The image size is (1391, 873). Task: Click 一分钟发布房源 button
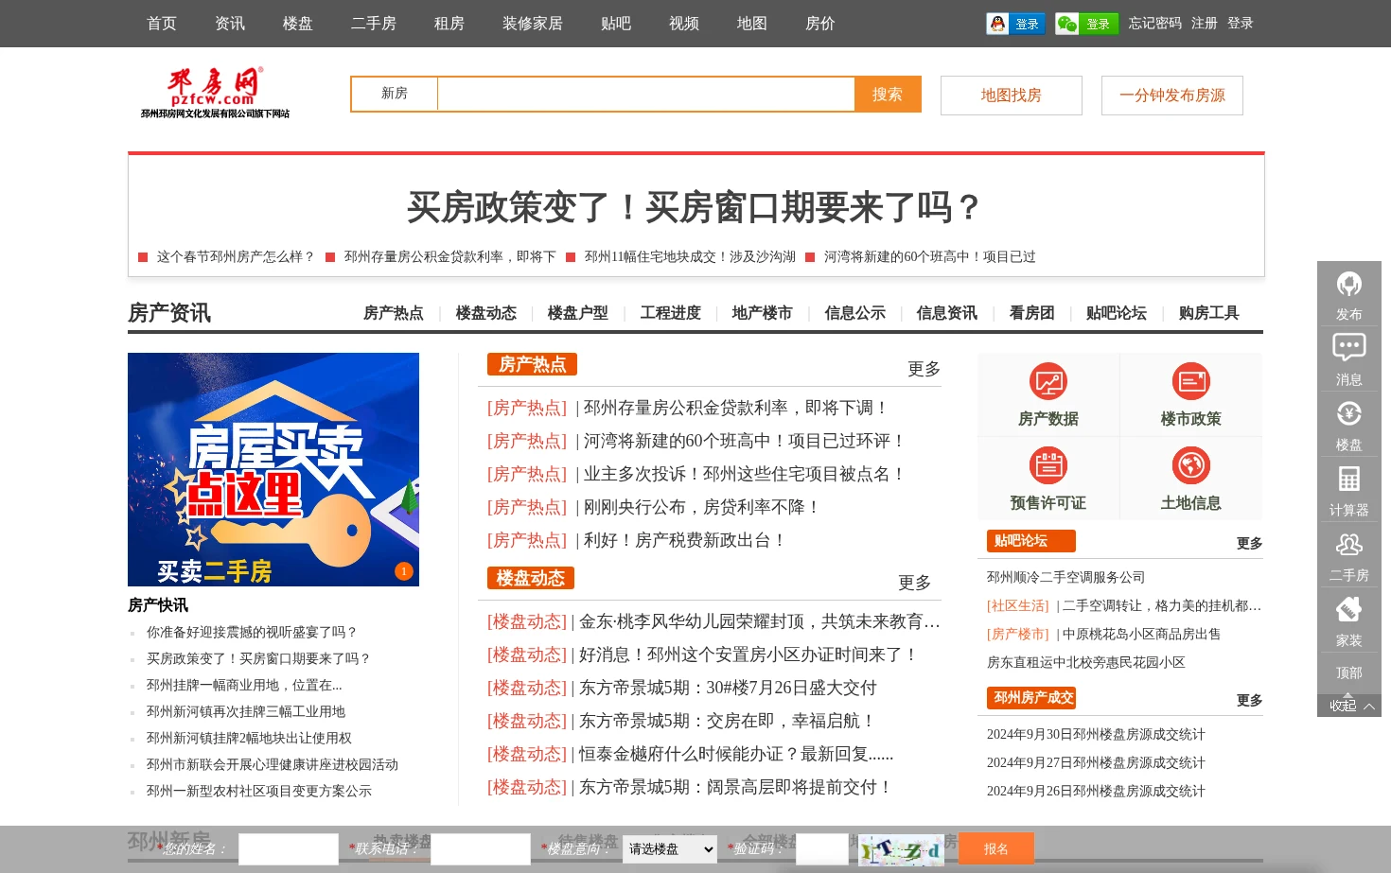point(1172,96)
